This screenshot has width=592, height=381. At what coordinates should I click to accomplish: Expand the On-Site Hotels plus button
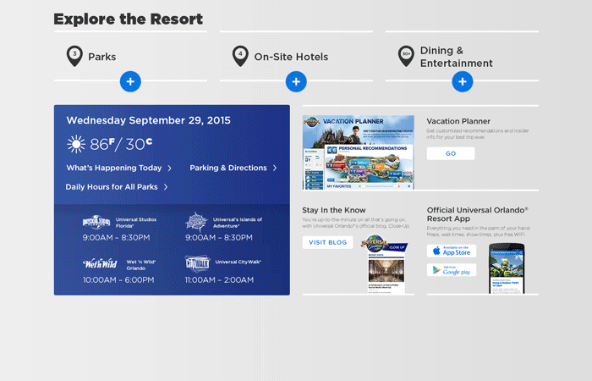click(x=295, y=81)
